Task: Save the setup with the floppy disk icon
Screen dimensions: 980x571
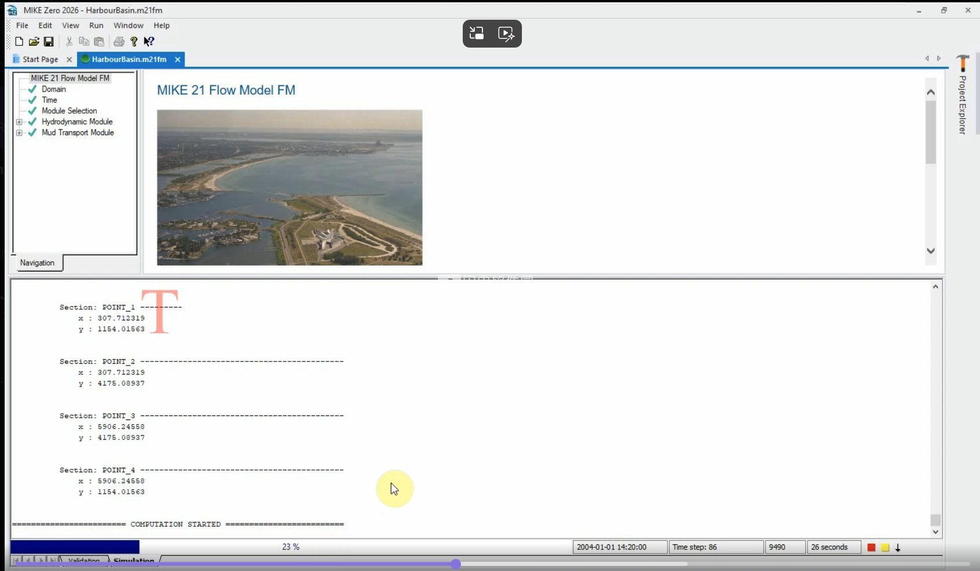Action: [49, 42]
